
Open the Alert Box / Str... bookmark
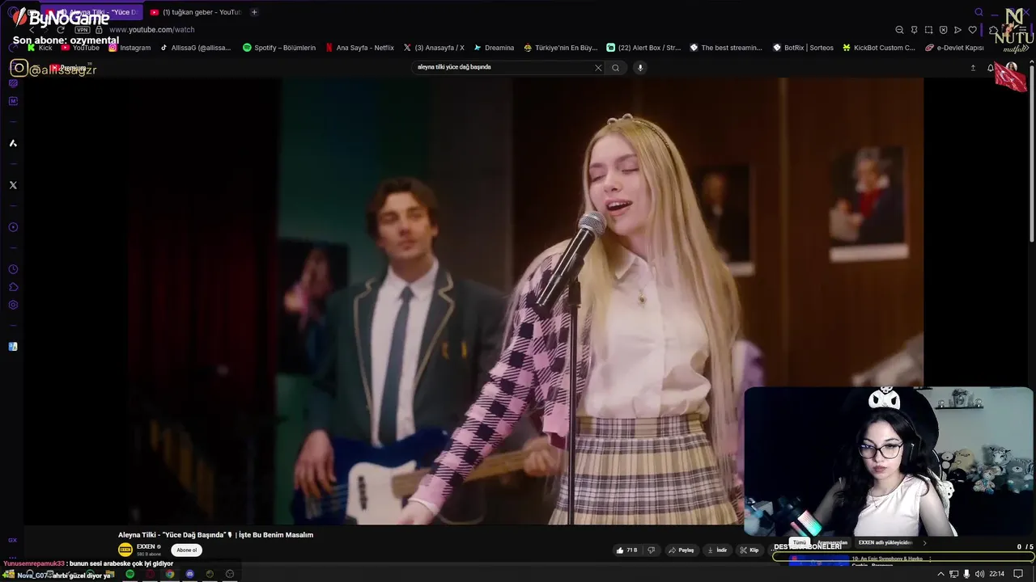point(643,48)
